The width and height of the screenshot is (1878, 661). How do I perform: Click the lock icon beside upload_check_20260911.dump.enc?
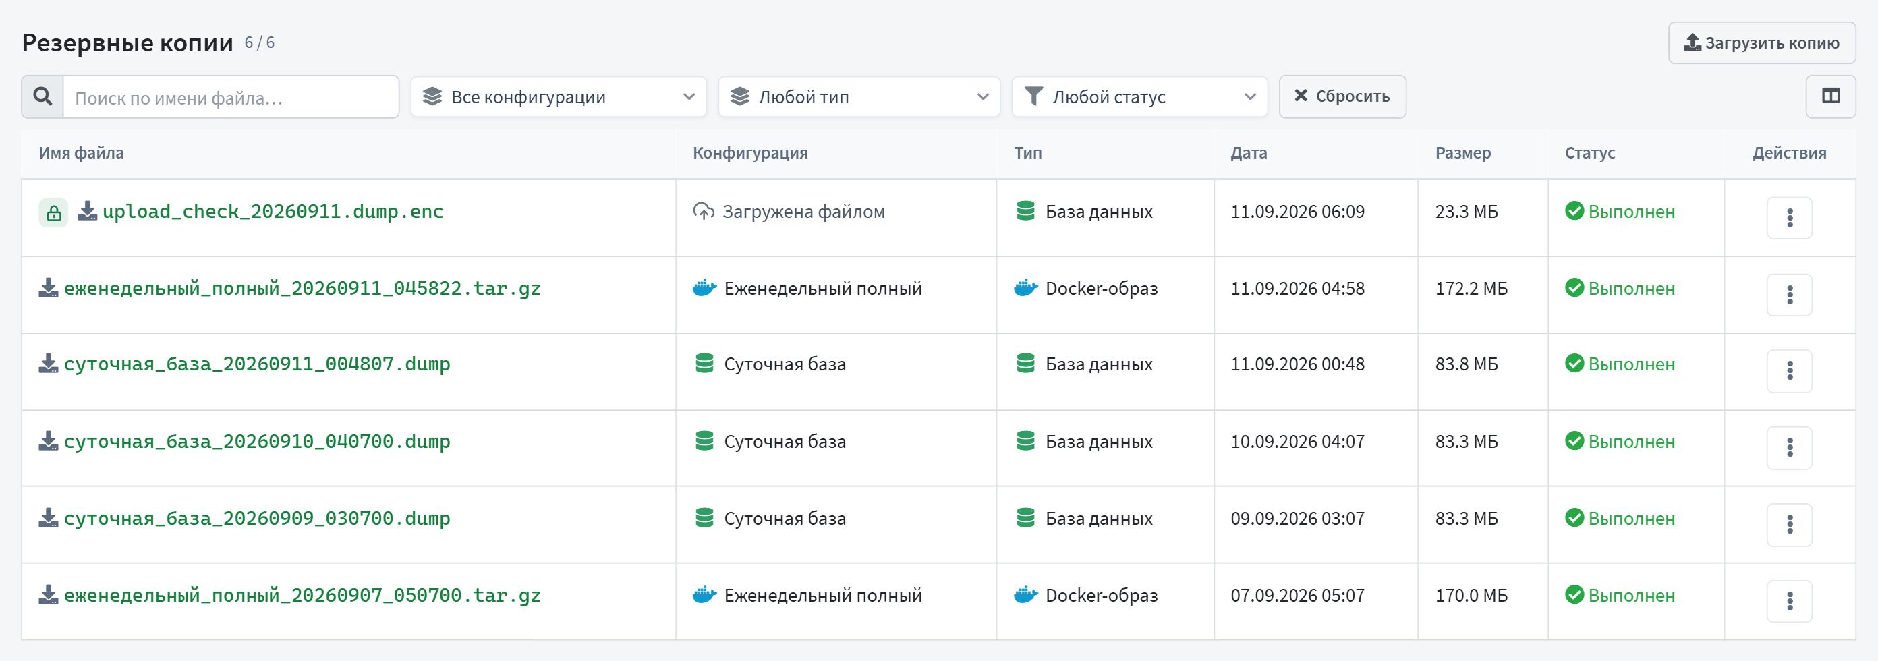[53, 213]
